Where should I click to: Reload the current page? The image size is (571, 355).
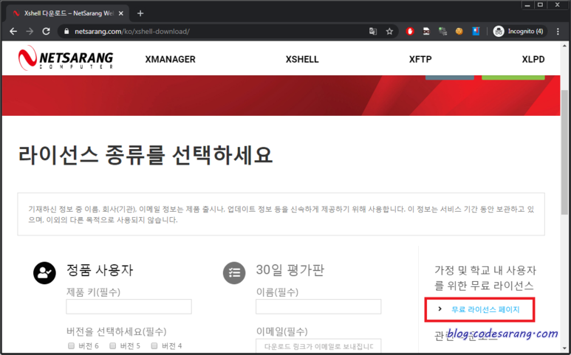click(x=46, y=31)
